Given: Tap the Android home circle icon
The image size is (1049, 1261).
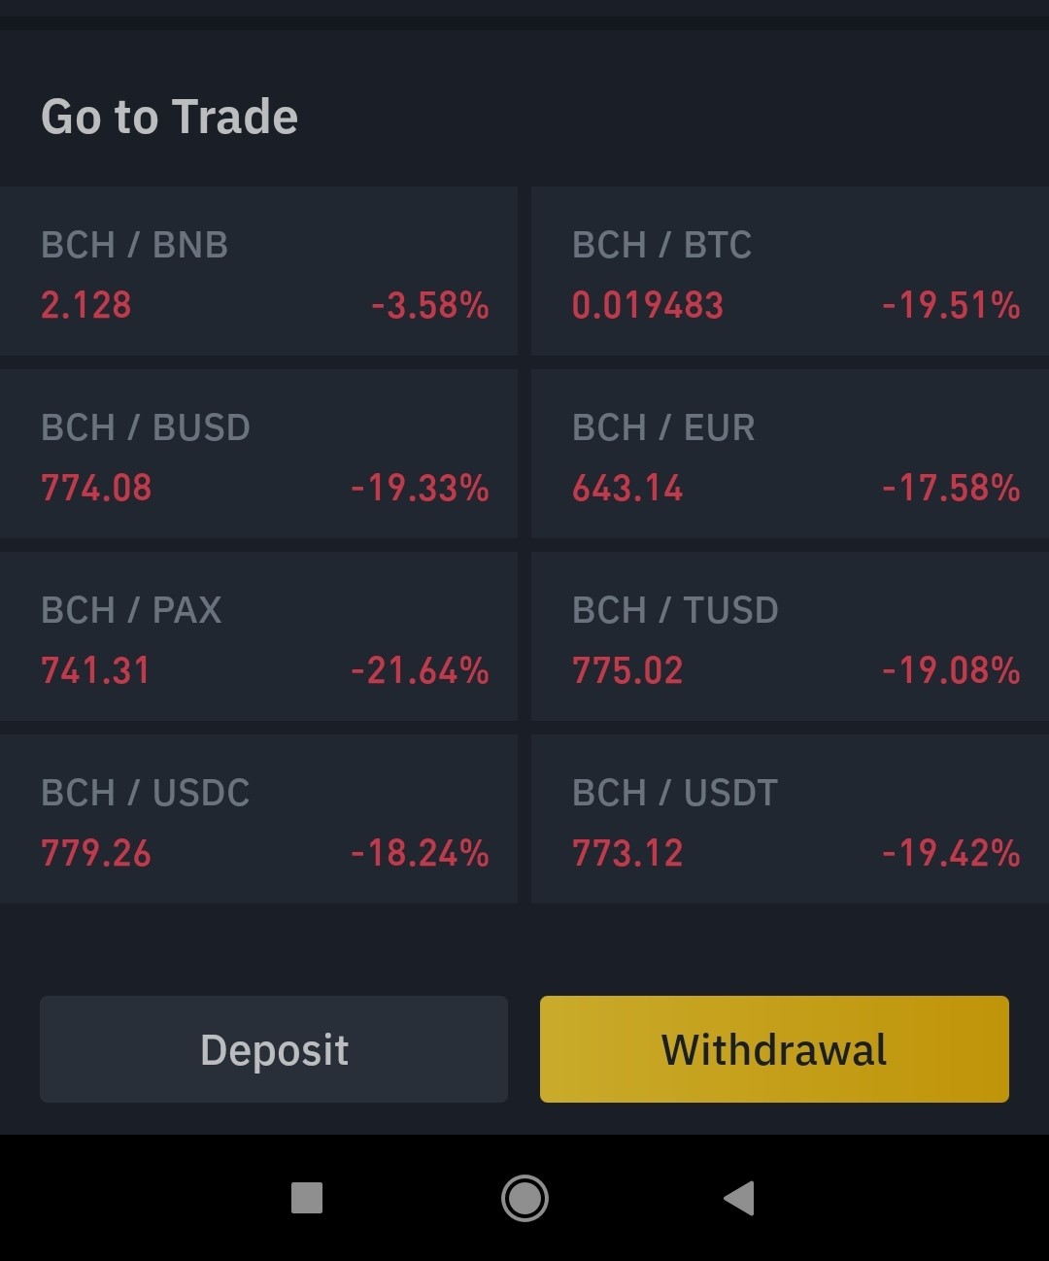Looking at the screenshot, I should (524, 1198).
